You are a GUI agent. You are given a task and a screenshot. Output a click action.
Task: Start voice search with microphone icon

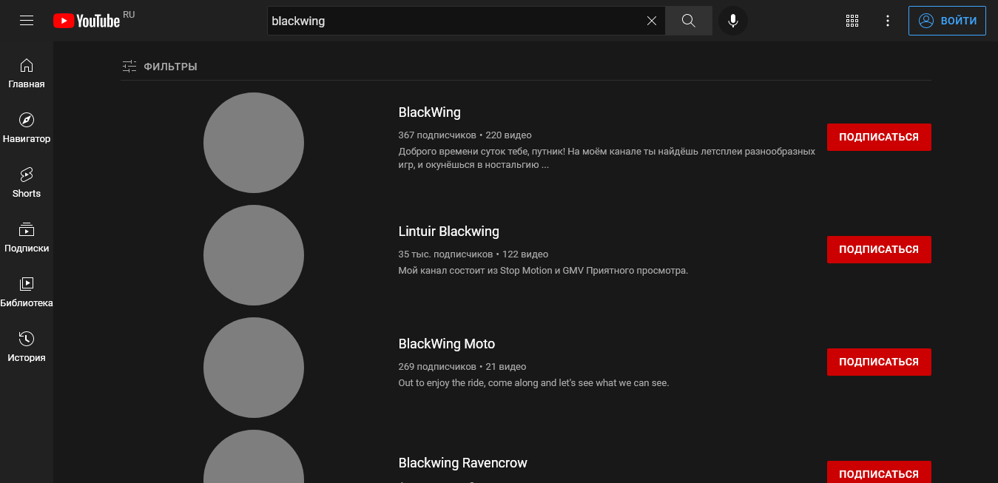tap(733, 21)
